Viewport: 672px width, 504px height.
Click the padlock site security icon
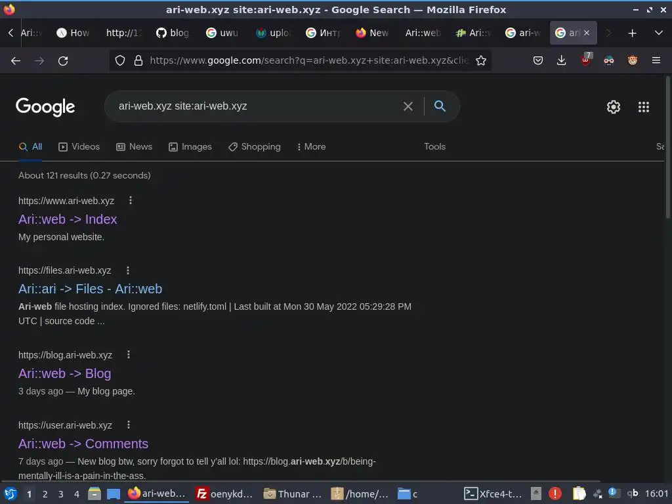tap(138, 61)
